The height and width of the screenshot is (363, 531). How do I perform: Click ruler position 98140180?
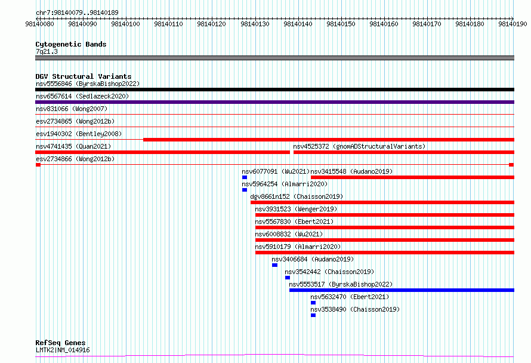[470, 24]
